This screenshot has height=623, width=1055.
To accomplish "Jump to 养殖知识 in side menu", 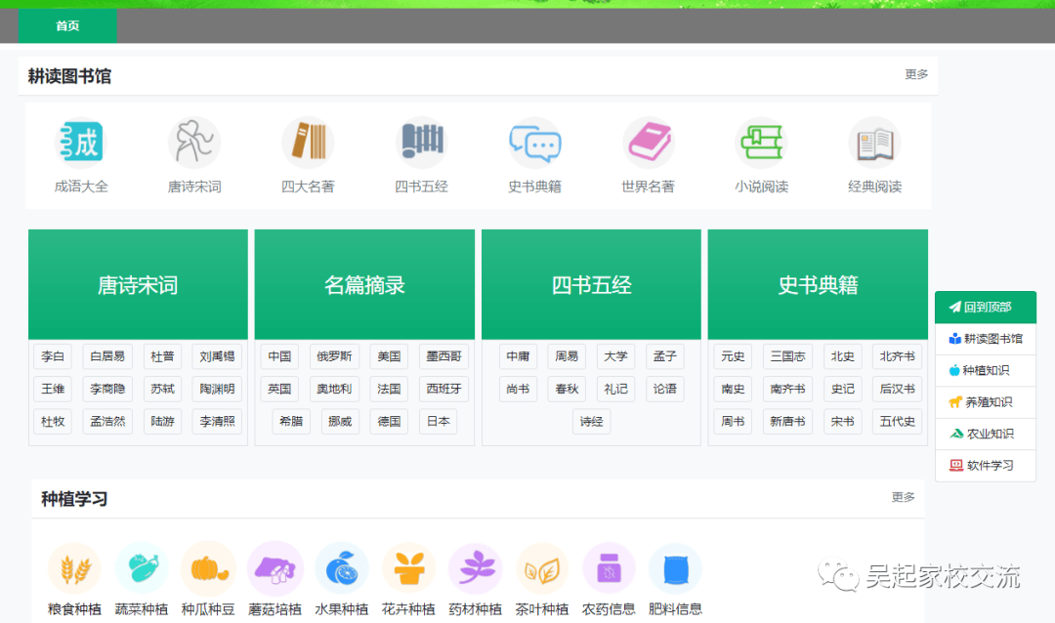I will [x=986, y=402].
